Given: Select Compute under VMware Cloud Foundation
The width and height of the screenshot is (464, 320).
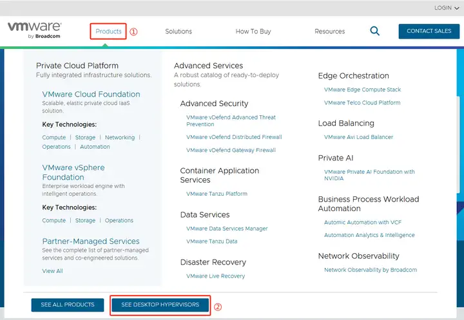Looking at the screenshot, I should [54, 137].
